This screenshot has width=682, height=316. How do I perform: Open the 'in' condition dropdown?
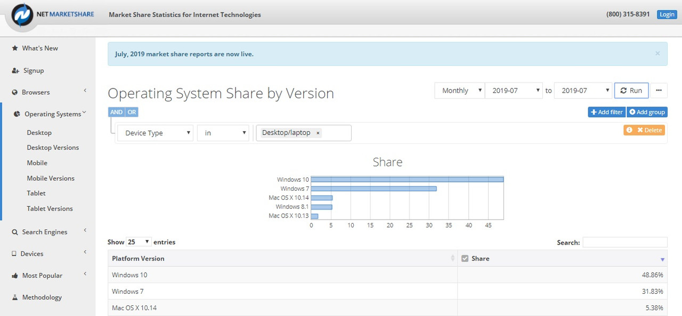click(223, 133)
